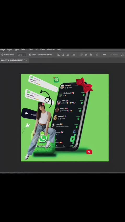125x222 pixels.
Task: Open the Select menu
Action: [x=24, y=49]
